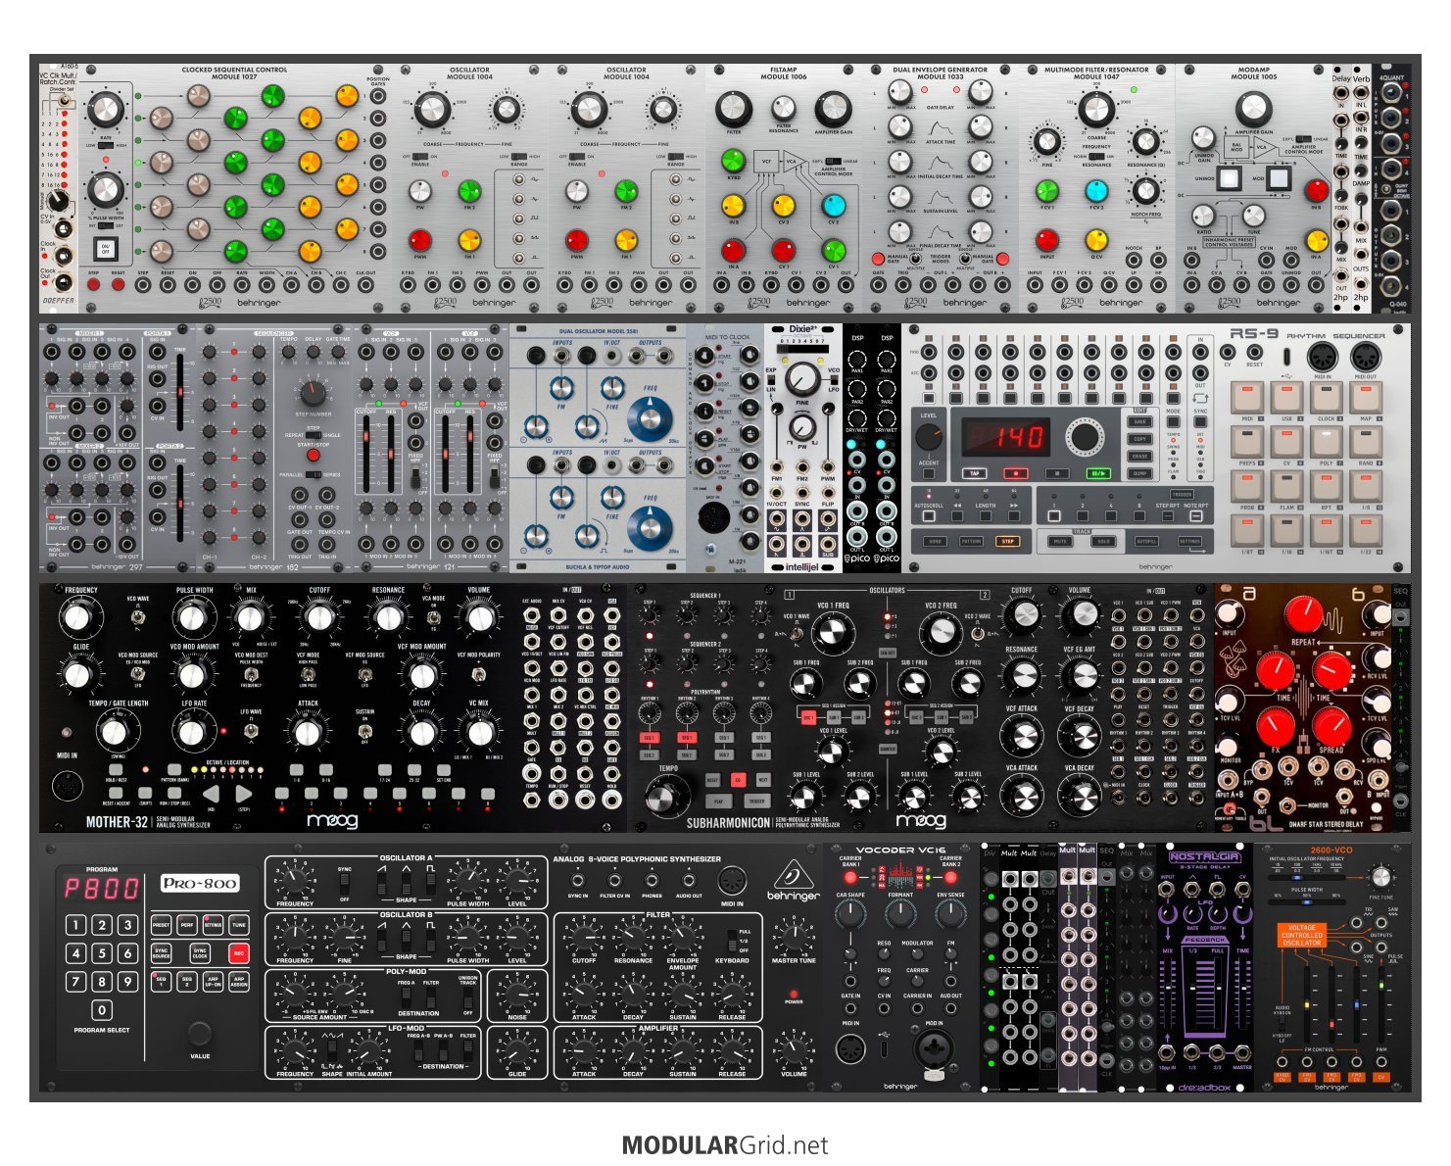Click the Mother-32 VOLUME knob
The width and height of the screenshot is (1451, 1166).
[x=479, y=617]
